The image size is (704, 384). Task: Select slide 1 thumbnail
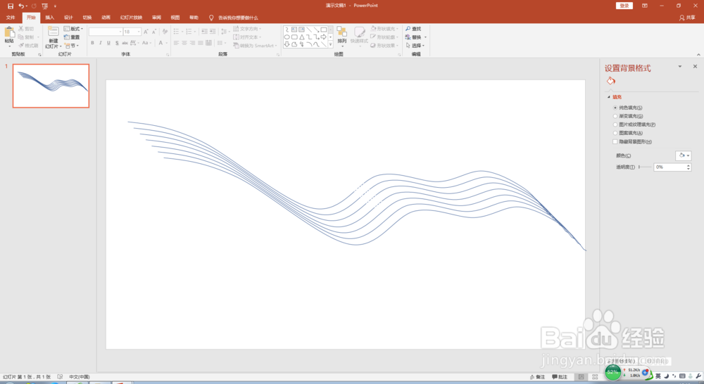pyautogui.click(x=51, y=86)
